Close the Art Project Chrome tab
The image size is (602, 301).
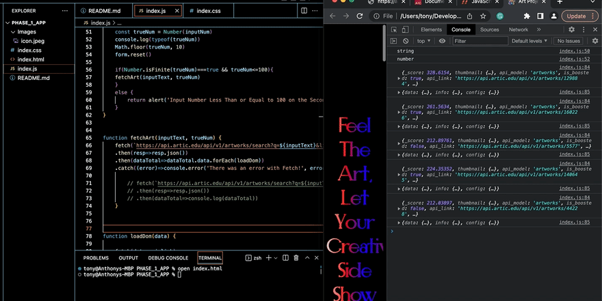pyautogui.click(x=544, y=2)
